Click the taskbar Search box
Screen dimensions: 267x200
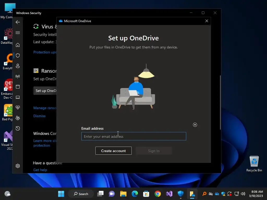[x=81, y=194]
